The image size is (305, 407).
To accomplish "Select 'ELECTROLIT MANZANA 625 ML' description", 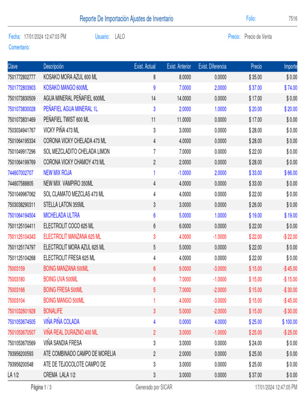I will click(x=72, y=237).
